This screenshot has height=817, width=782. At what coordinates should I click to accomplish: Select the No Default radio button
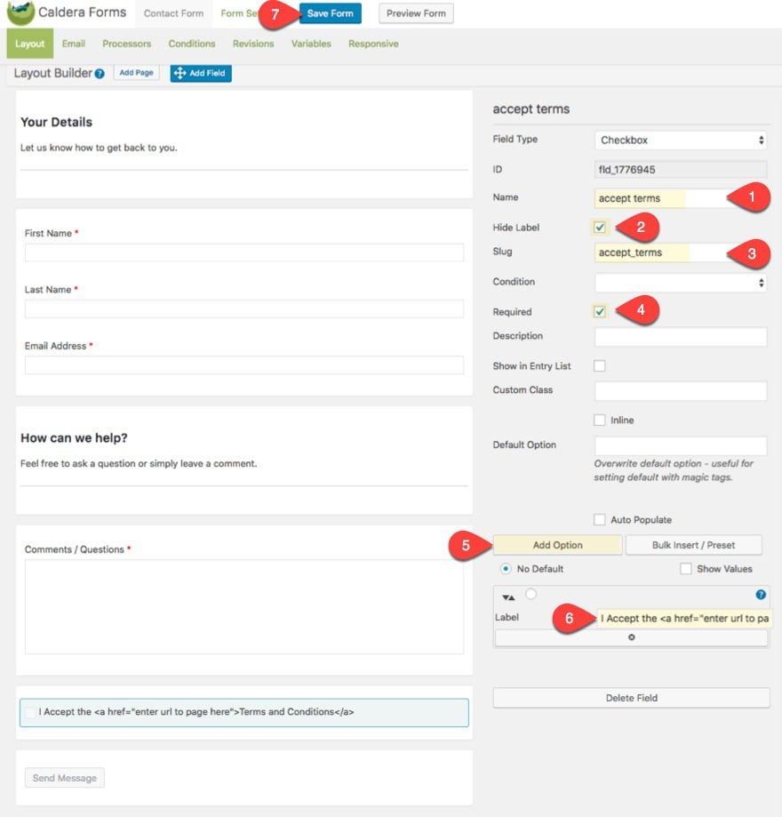(506, 568)
